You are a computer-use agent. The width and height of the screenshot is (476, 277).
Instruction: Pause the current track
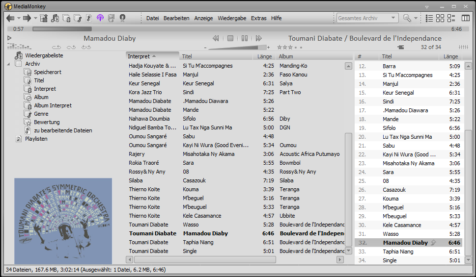(x=245, y=38)
